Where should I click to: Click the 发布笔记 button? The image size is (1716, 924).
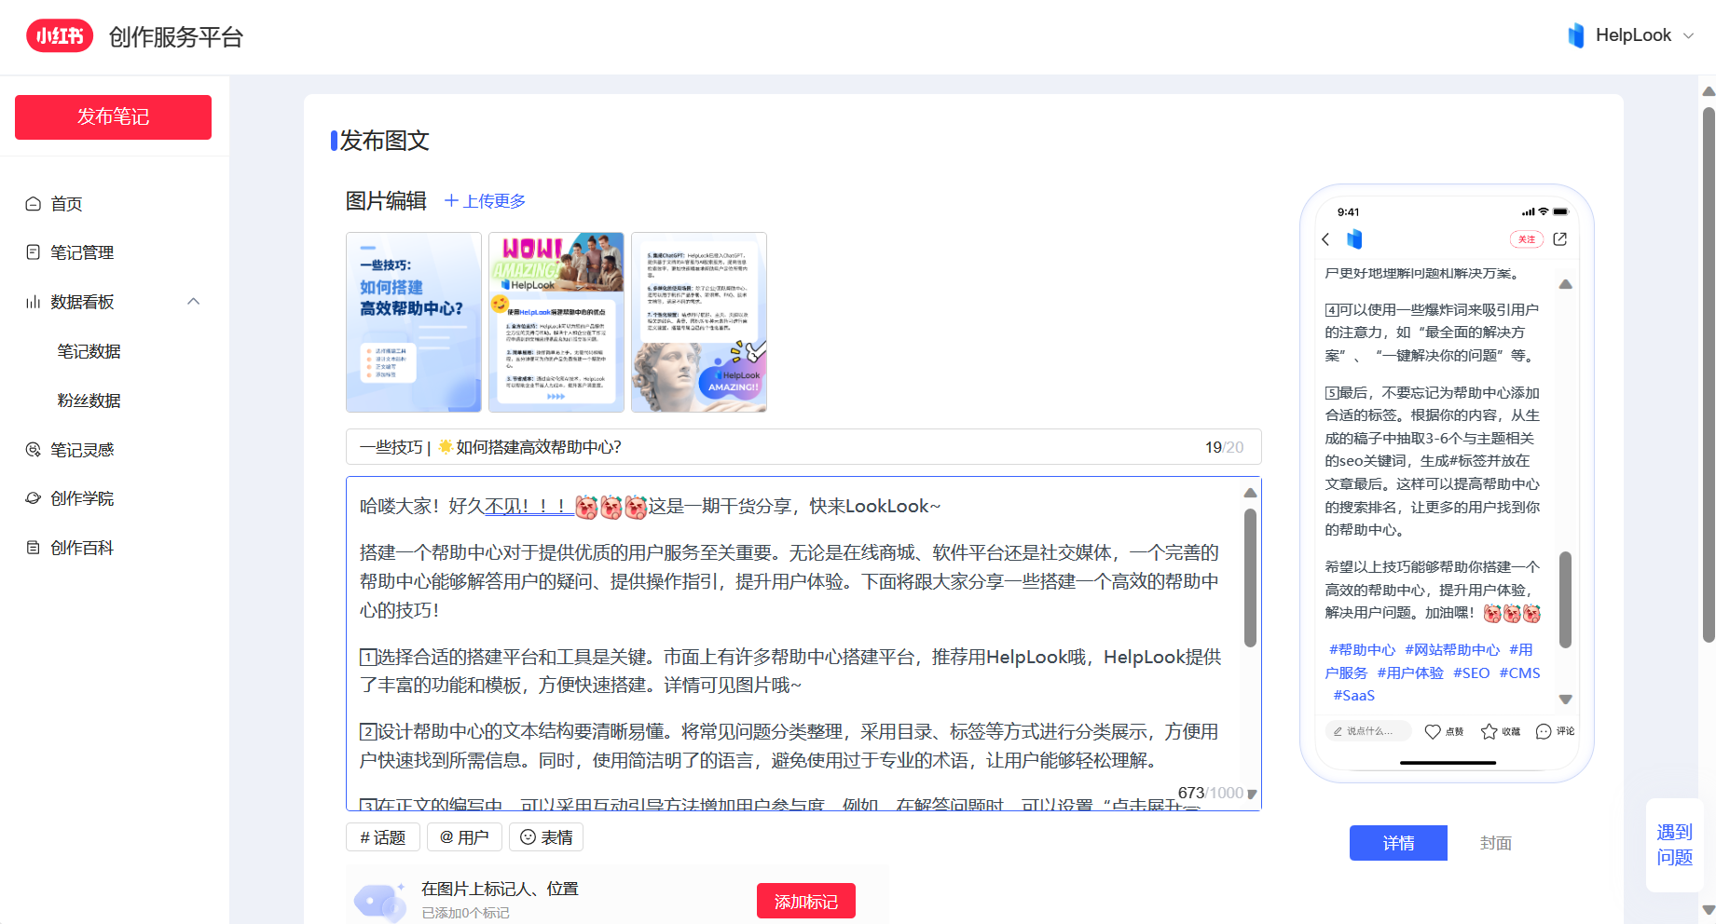click(113, 117)
